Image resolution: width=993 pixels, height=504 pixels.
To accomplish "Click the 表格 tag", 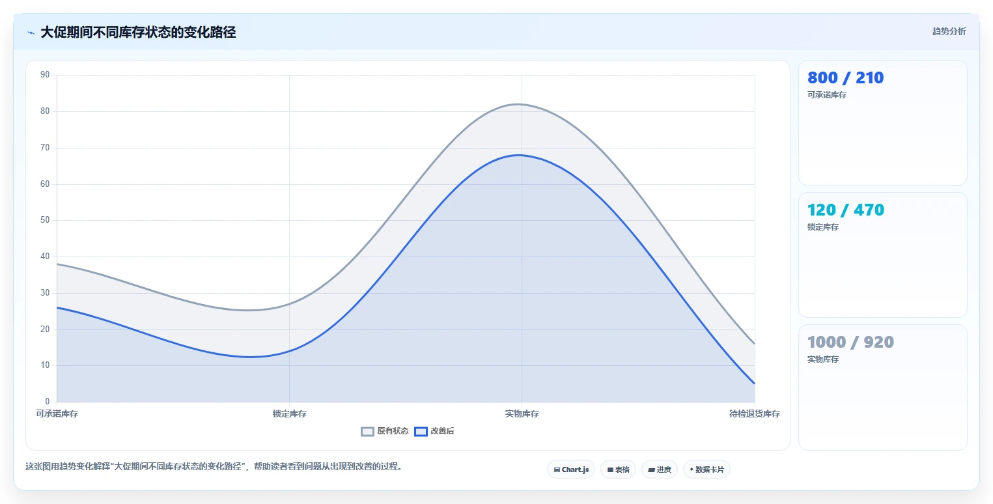I will [x=618, y=469].
